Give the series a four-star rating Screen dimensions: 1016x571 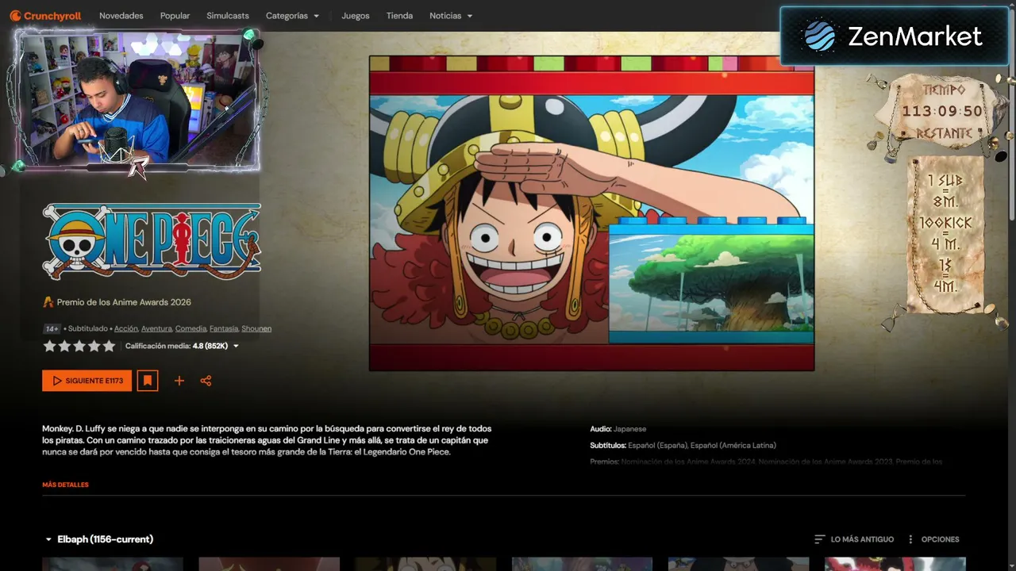[94, 346]
